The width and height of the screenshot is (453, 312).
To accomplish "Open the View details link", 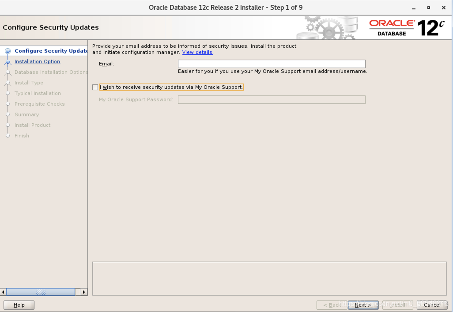I will (197, 52).
